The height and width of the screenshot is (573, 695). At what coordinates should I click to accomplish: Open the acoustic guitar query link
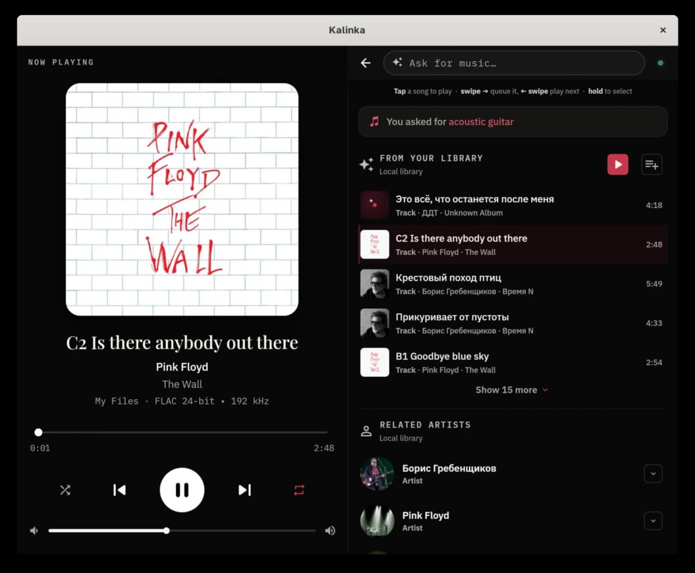pos(481,122)
